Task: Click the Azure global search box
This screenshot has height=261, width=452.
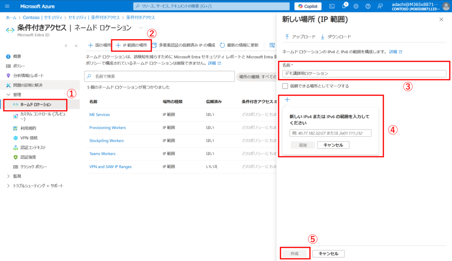Action: coord(211,6)
